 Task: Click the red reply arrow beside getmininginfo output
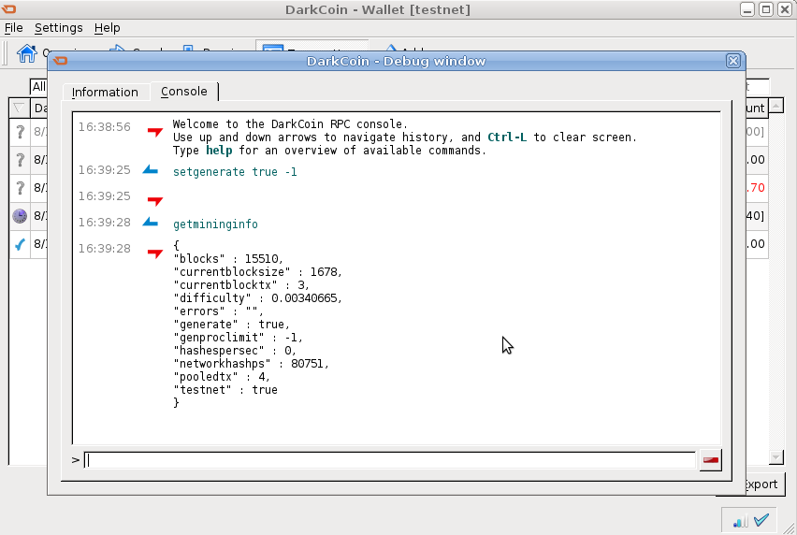click(x=154, y=253)
